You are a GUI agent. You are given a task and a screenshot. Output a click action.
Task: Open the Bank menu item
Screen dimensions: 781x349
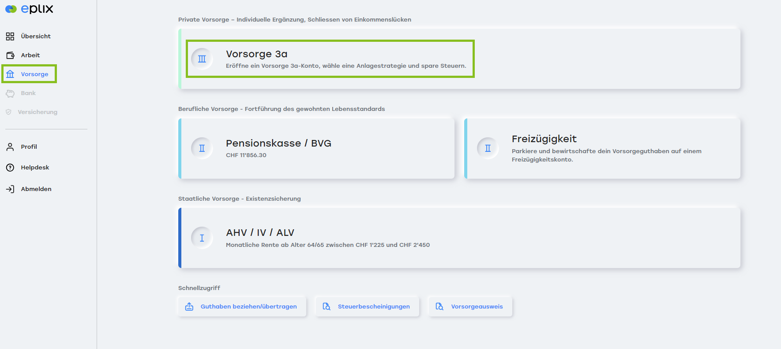pos(28,93)
